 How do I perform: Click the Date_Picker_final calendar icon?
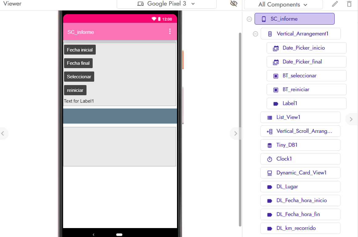point(276,62)
